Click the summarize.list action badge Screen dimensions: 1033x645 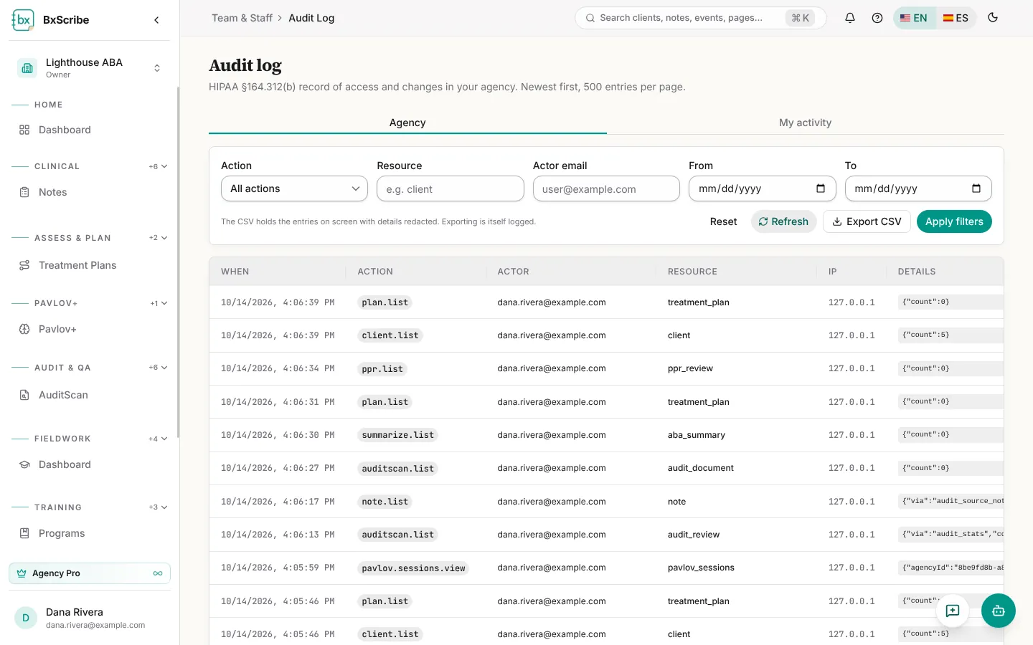coord(398,435)
